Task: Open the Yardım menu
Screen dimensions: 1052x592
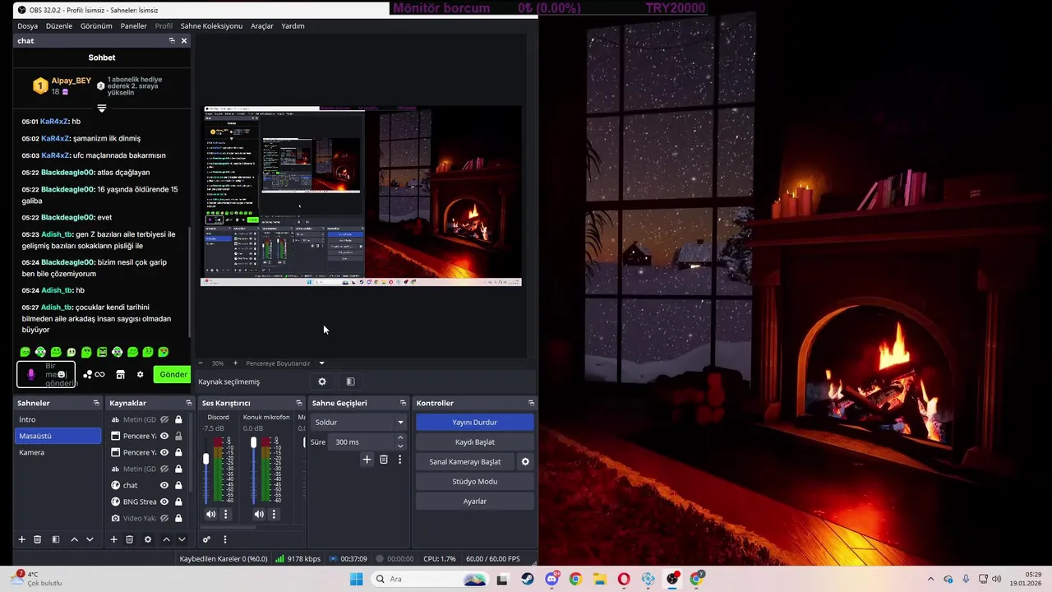Action: (293, 25)
